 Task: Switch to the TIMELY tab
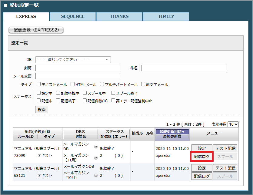tap(166, 16)
